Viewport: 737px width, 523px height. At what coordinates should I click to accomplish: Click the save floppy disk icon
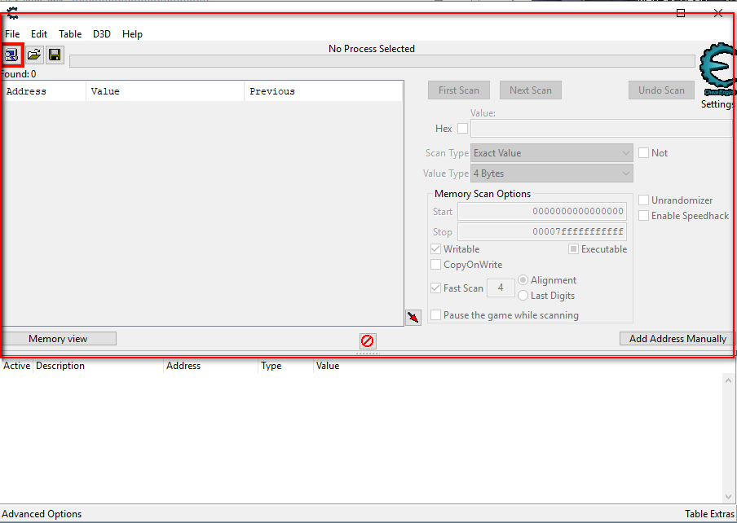55,55
